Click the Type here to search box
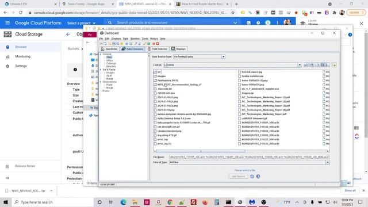Image resolution: width=368 pixels, height=207 pixels. pyautogui.click(x=53, y=202)
